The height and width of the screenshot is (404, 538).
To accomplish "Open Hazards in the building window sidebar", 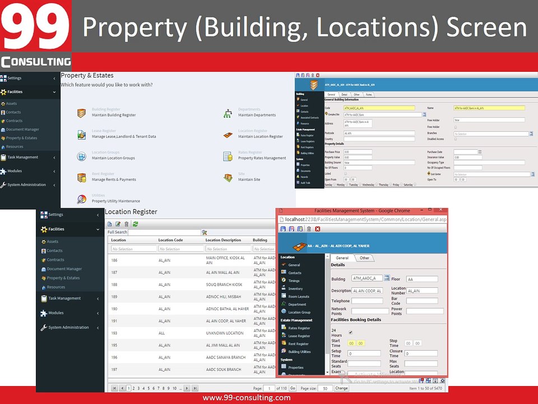I will 303,177.
